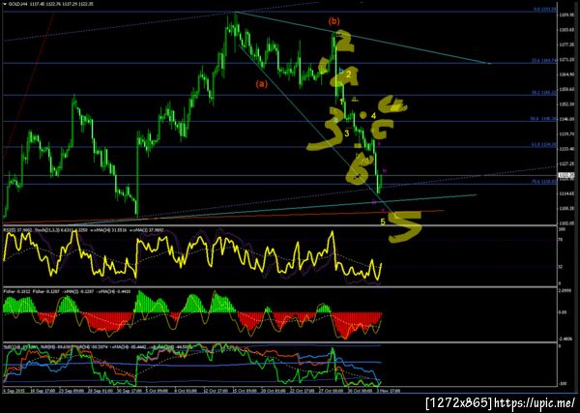Click the 38.2 Fibonacci level label

pyautogui.click(x=544, y=93)
